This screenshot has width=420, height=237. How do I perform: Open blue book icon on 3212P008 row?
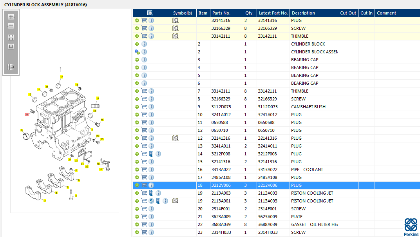(x=151, y=154)
